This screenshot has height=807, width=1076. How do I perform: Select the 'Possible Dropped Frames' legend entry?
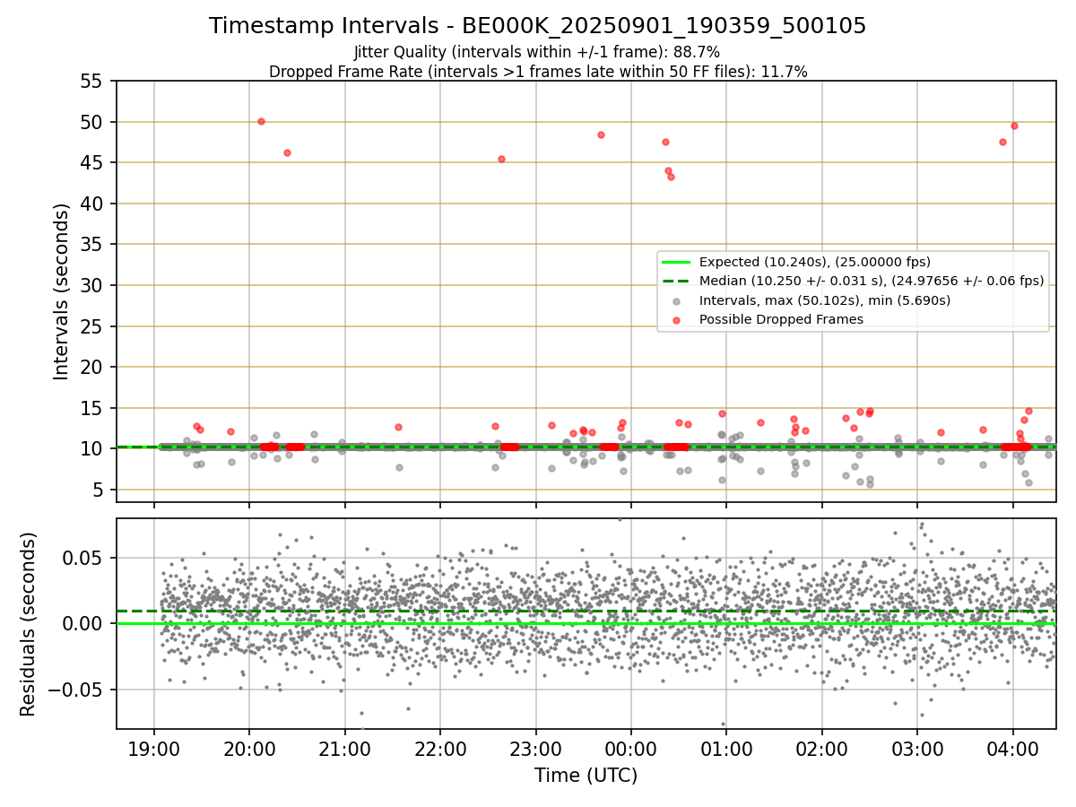tap(781, 319)
